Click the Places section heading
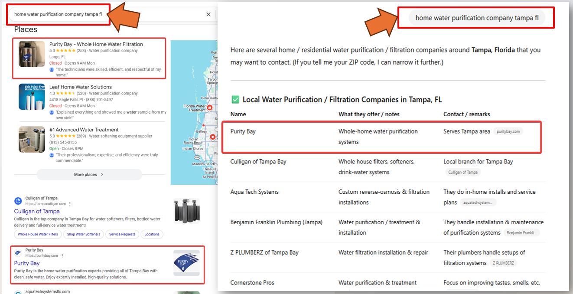Screen dimensions: 573x294 (x=26, y=29)
